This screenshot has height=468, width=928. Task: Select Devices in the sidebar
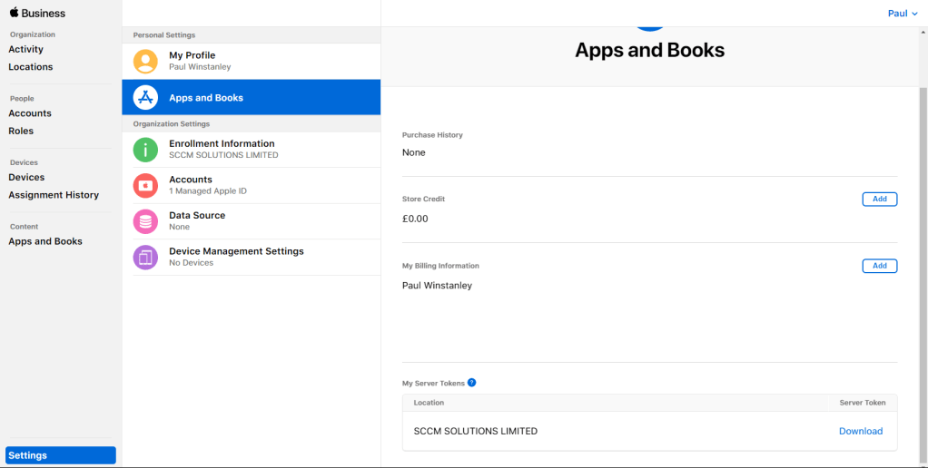tap(26, 178)
